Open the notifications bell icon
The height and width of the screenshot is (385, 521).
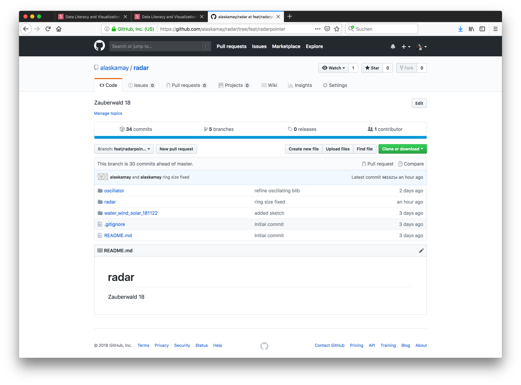tap(393, 46)
